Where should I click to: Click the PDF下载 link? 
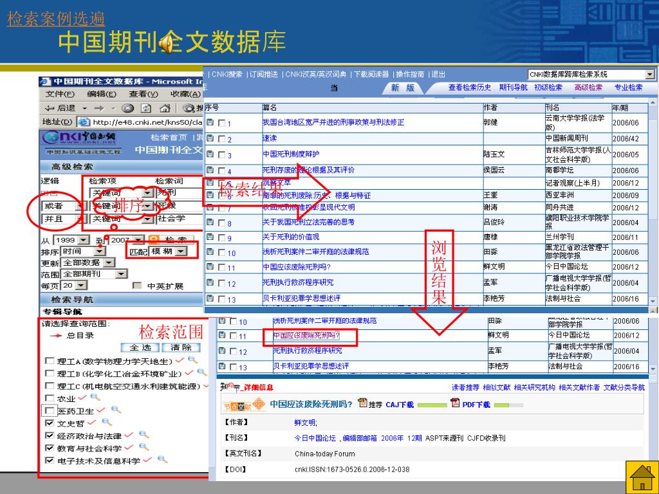476,405
